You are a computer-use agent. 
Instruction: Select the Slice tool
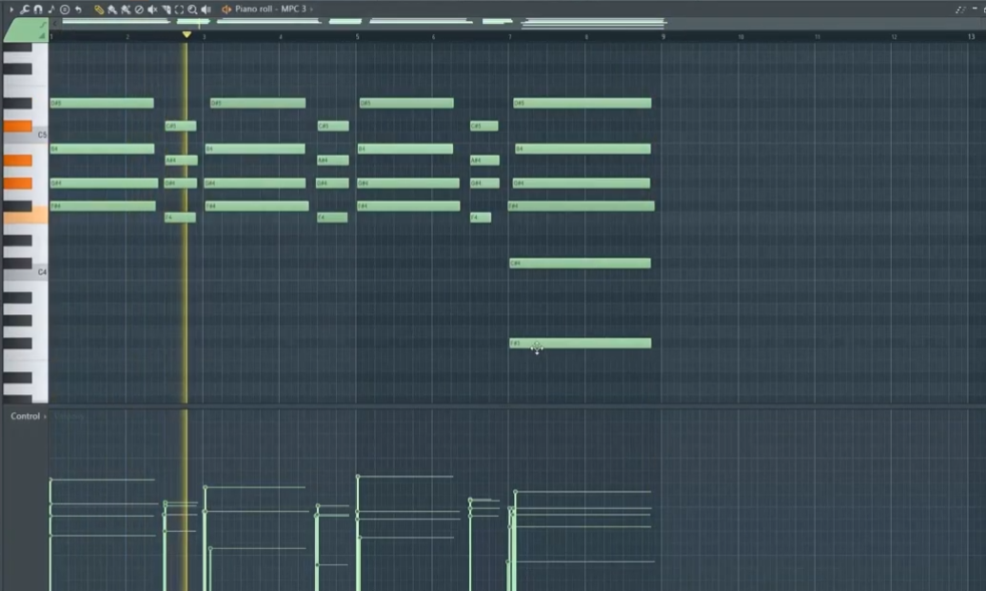pos(166,10)
